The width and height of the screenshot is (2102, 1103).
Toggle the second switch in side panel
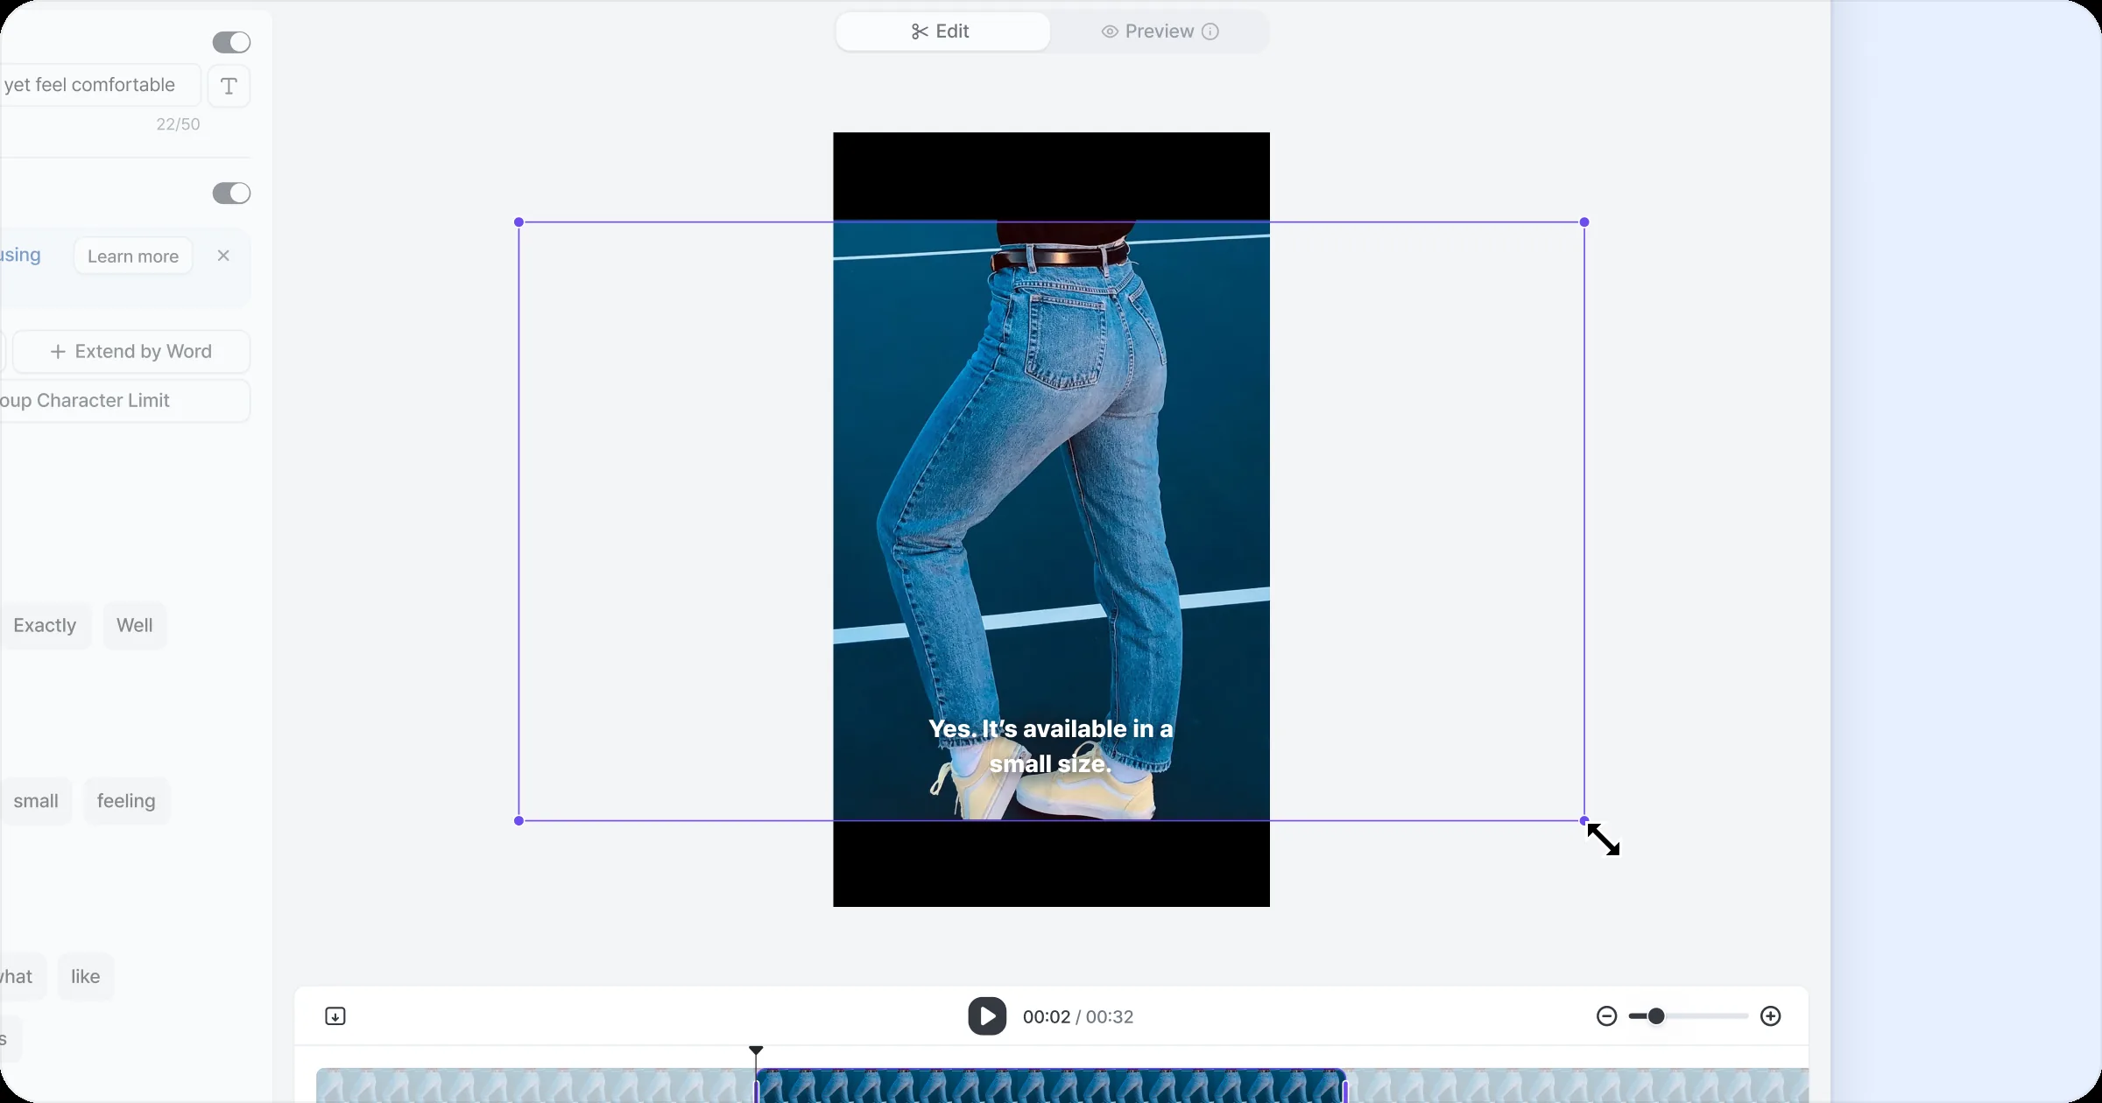[x=231, y=193]
